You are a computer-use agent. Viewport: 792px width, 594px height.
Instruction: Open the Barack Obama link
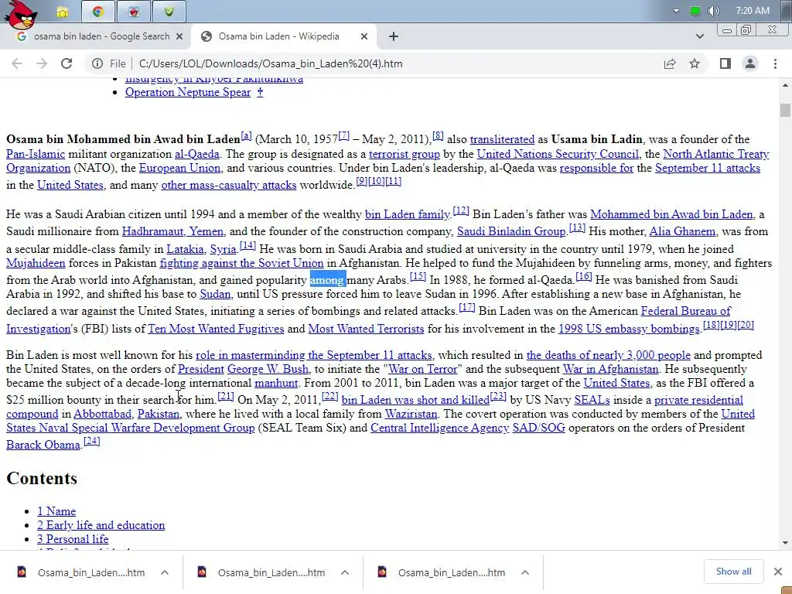[43, 445]
